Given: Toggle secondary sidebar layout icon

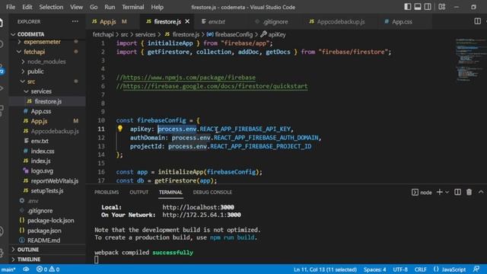Looking at the screenshot, I should (x=428, y=7).
